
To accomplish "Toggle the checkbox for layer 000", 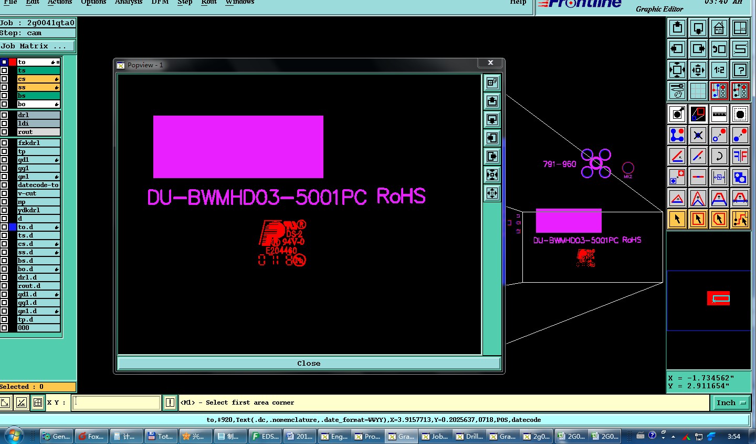I will [x=4, y=328].
